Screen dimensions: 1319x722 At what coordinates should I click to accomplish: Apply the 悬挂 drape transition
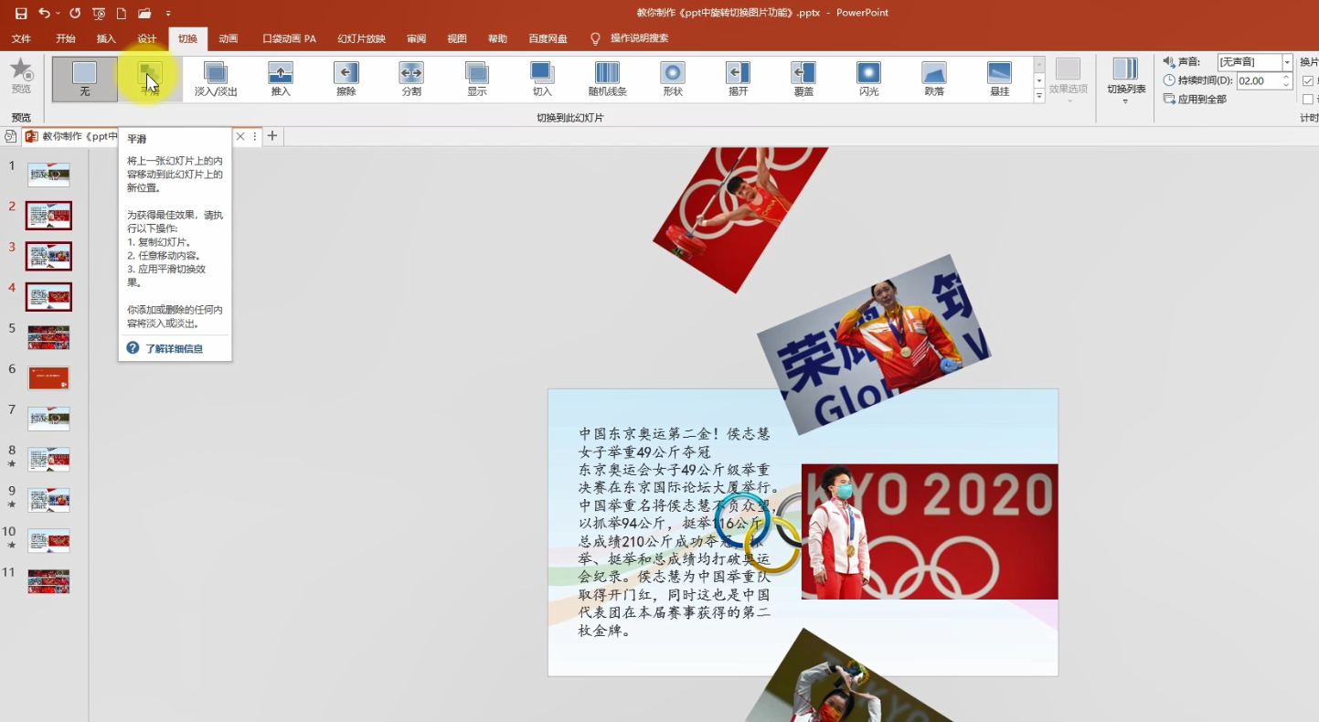click(1000, 79)
